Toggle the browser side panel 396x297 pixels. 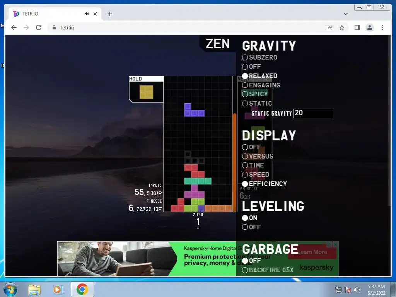click(357, 27)
